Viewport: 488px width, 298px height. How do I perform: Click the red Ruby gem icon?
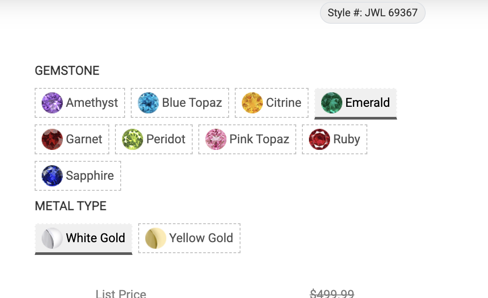click(x=319, y=139)
